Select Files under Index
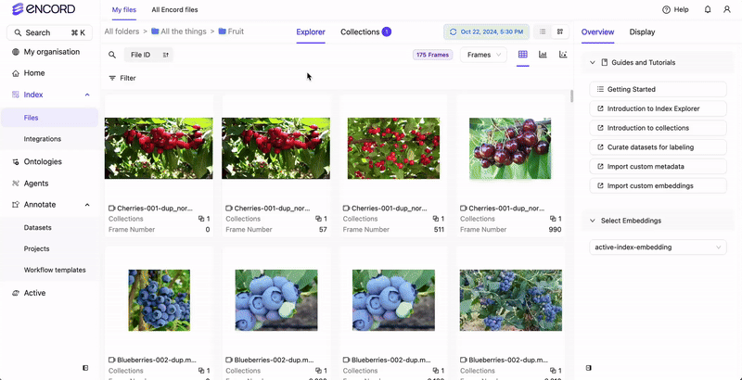This screenshot has height=380, width=742. tap(49, 118)
